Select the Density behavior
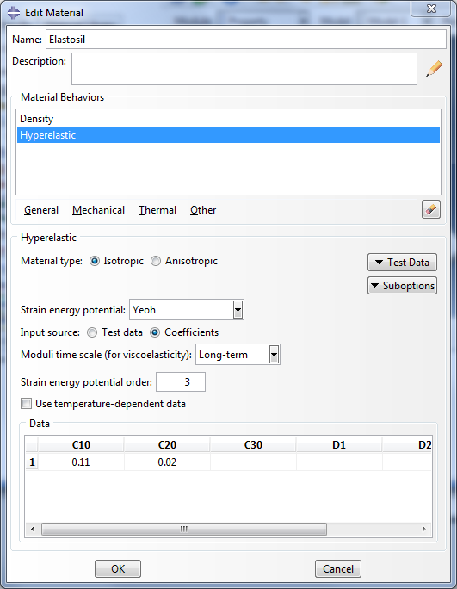This screenshot has width=457, height=589. 228,119
